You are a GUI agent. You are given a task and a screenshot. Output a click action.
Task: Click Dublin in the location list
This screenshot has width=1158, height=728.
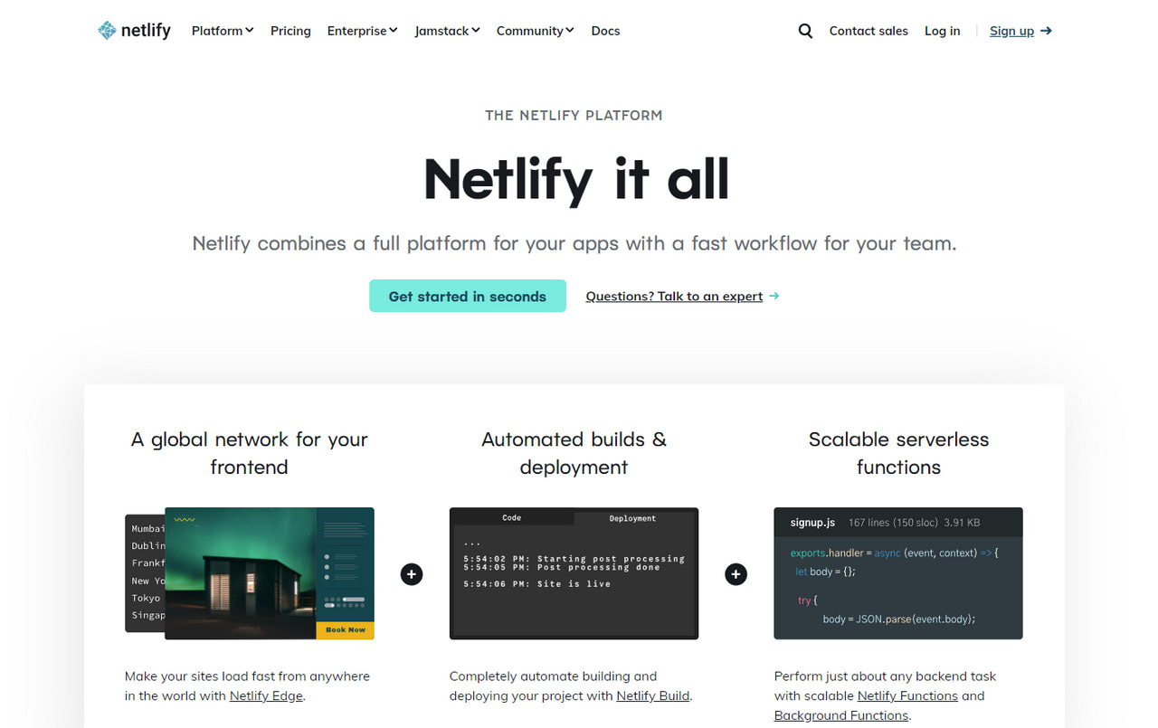(148, 545)
